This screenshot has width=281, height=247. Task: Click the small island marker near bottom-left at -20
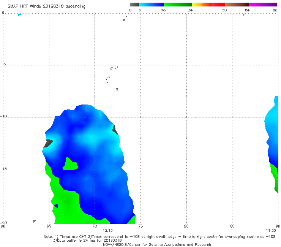pos(34,221)
